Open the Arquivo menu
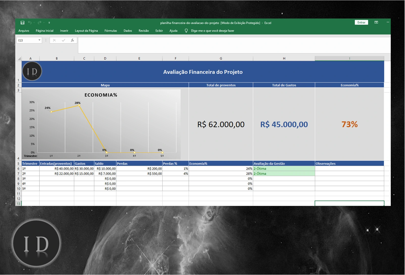405x275 pixels. [x=24, y=31]
